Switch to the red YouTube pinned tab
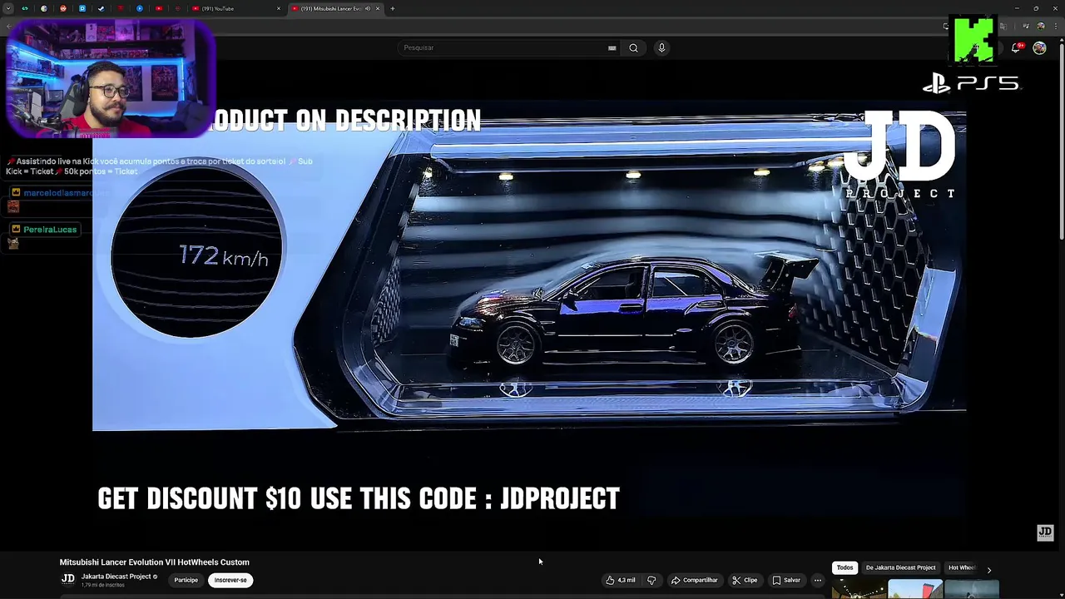 [159, 8]
